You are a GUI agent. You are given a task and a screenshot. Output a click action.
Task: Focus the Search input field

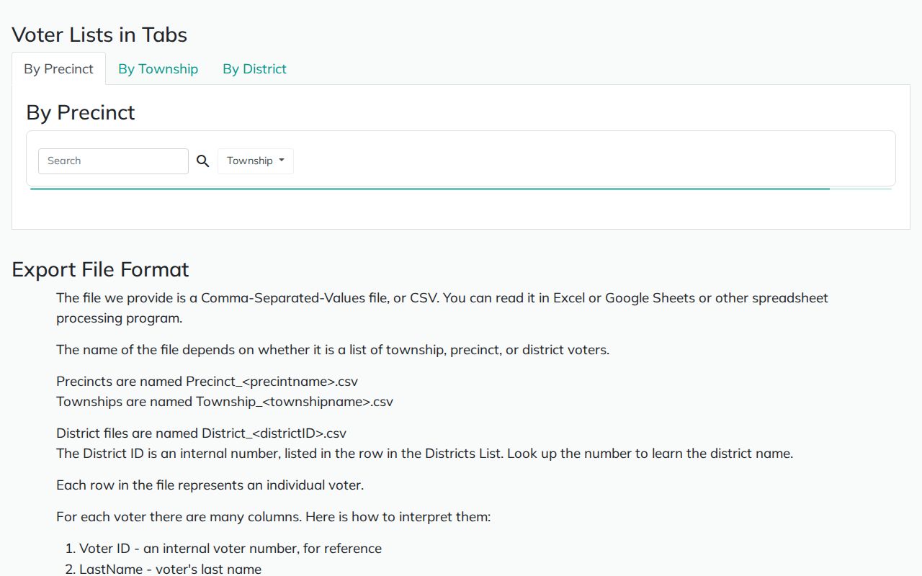tap(113, 161)
